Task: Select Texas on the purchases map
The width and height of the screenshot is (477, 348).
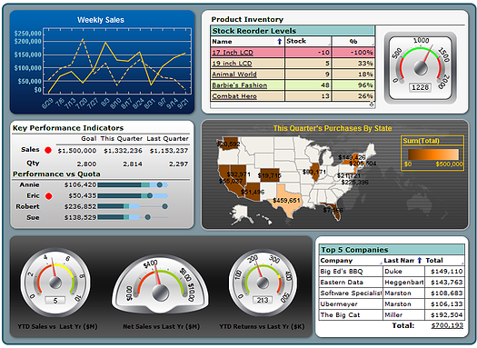Action: (286, 201)
